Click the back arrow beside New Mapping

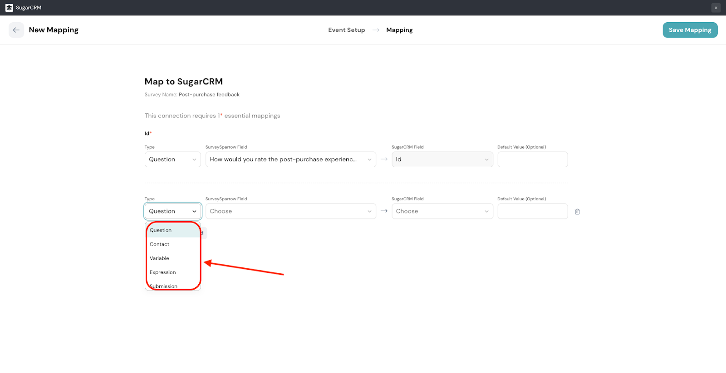click(16, 30)
